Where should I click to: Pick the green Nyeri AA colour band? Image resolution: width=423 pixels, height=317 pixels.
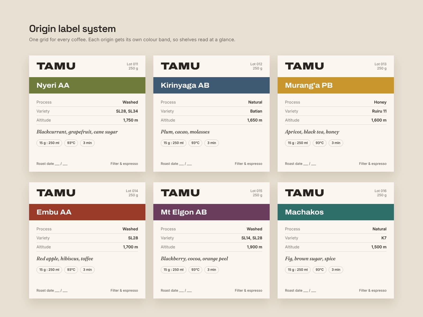[x=87, y=85]
